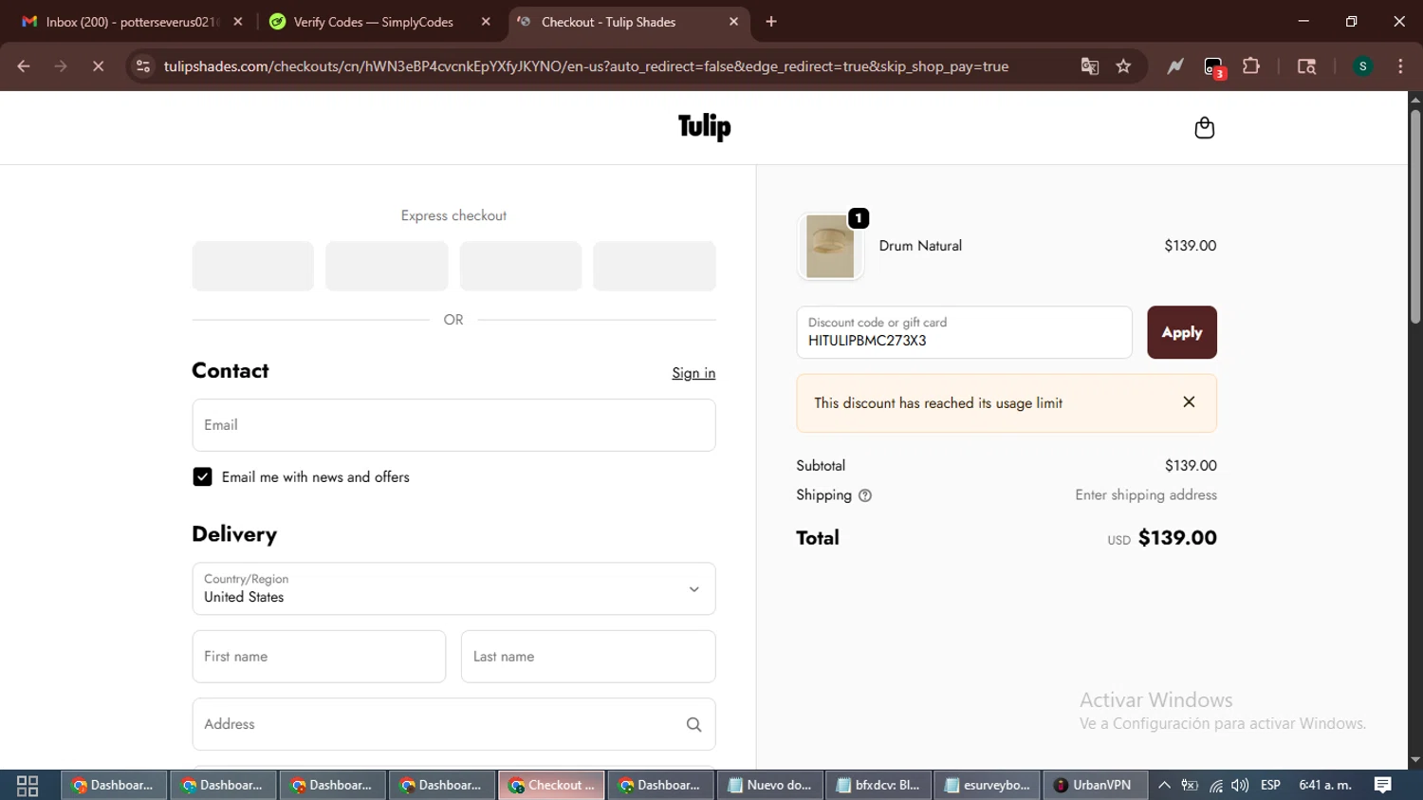Open the volume speaker tray icon
1423x800 pixels.
tap(1240, 786)
